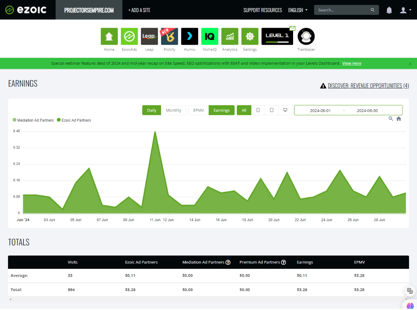Show Earnings in the chart
The height and width of the screenshot is (310, 417).
click(x=221, y=110)
